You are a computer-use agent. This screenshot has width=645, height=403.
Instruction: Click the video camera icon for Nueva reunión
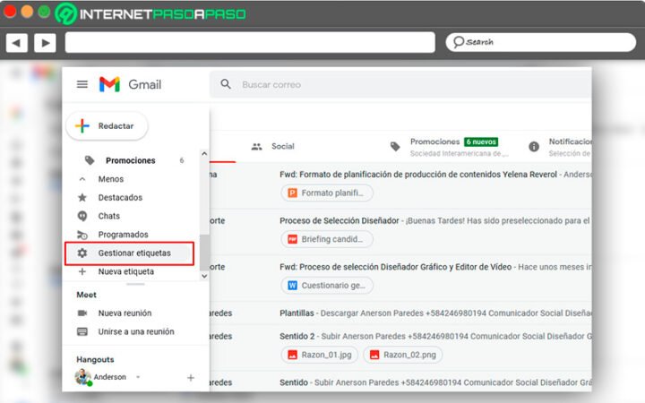coord(82,313)
